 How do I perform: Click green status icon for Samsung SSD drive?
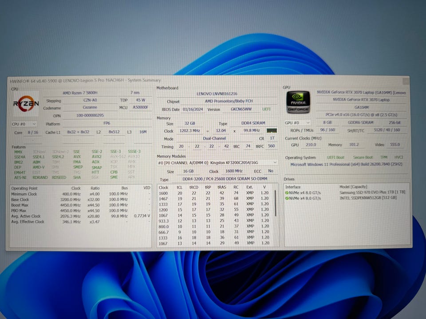pos(287,193)
